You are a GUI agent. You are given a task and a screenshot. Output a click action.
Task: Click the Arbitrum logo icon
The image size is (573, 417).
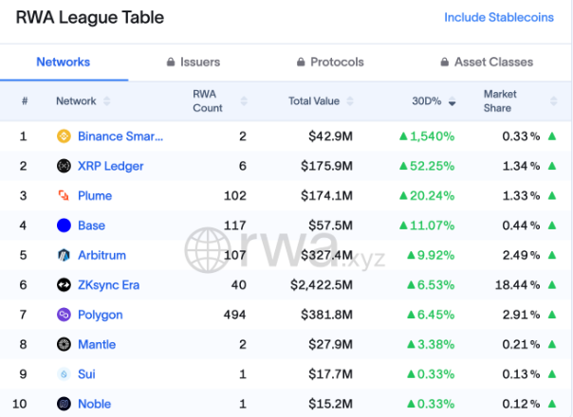tap(64, 255)
